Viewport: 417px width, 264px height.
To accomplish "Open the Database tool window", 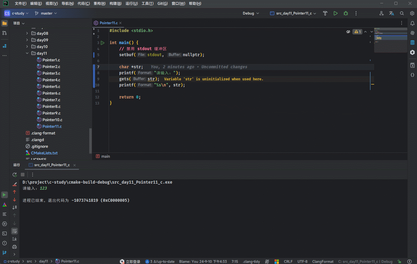I will coord(412,43).
